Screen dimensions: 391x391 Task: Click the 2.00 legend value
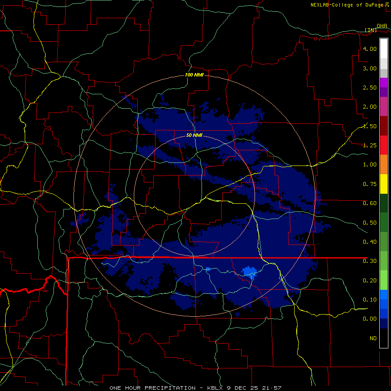[370, 107]
